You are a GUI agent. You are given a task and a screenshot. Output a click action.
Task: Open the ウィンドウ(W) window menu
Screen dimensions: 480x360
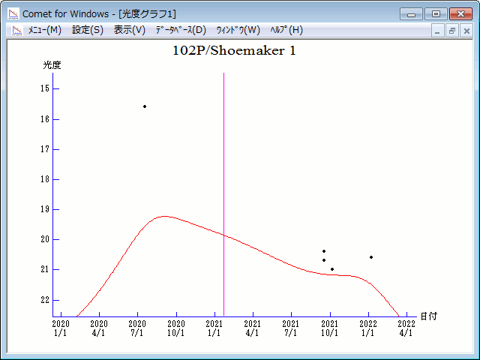238,30
